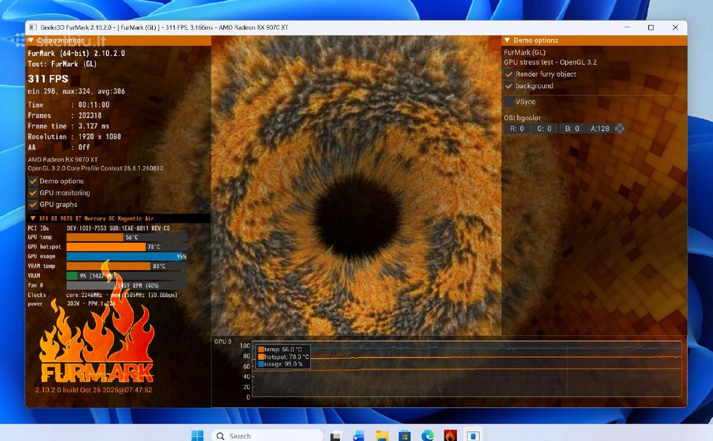Launch Microsoft Edge from the taskbar

coord(428,436)
